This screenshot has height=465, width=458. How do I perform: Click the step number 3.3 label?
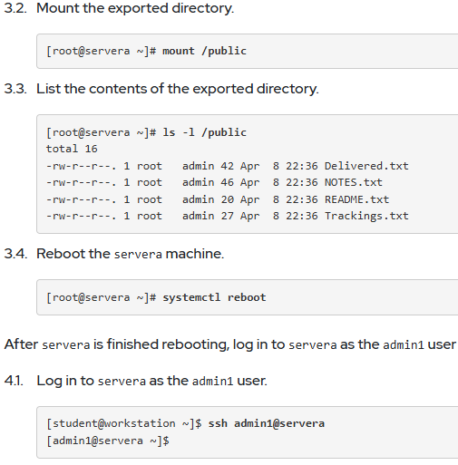point(15,89)
